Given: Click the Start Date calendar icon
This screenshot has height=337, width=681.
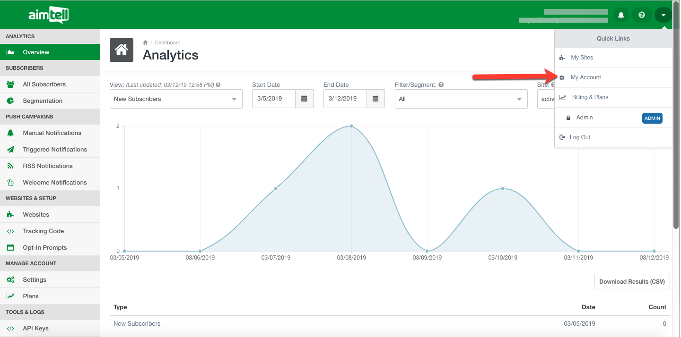Looking at the screenshot, I should pos(304,99).
